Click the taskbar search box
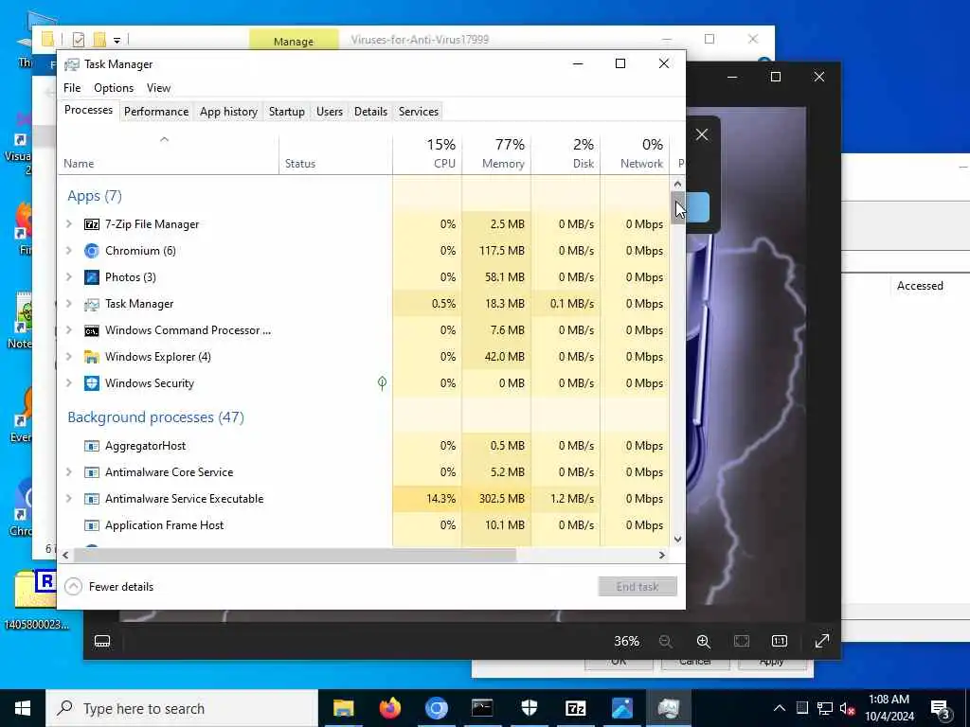 182,708
